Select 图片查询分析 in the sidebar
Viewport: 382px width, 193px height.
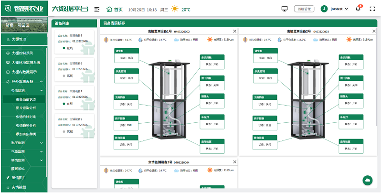pyautogui.click(x=25, y=108)
